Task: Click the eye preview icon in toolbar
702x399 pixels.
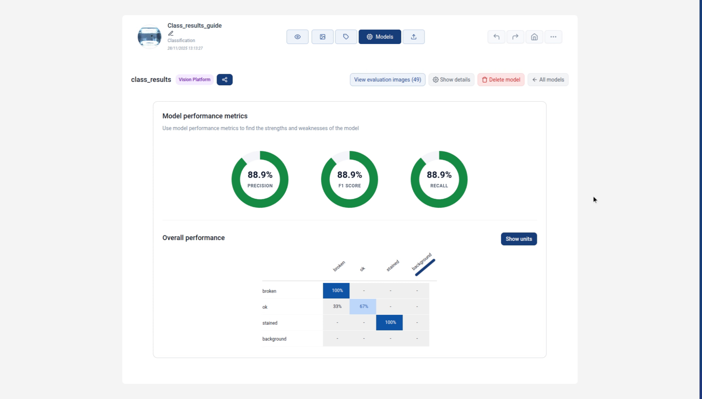Action: point(297,37)
